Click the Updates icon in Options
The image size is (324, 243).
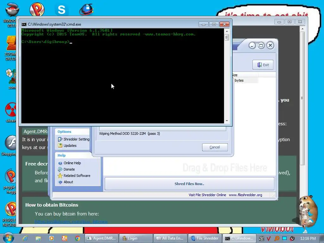60,146
